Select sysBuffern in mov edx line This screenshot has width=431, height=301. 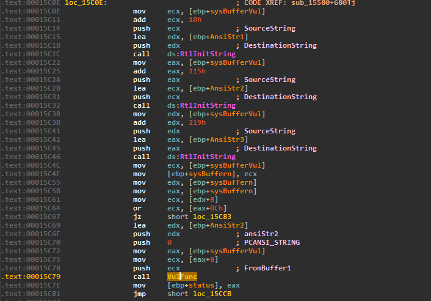tap(231, 182)
